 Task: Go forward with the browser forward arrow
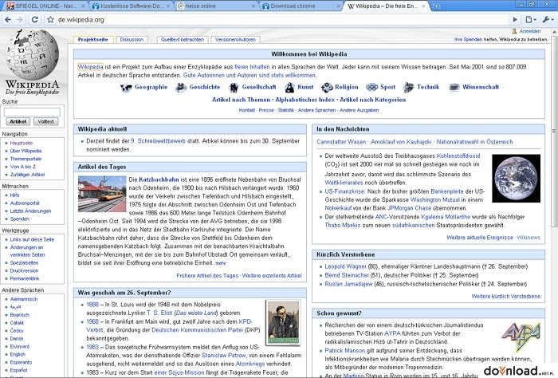[x=20, y=20]
